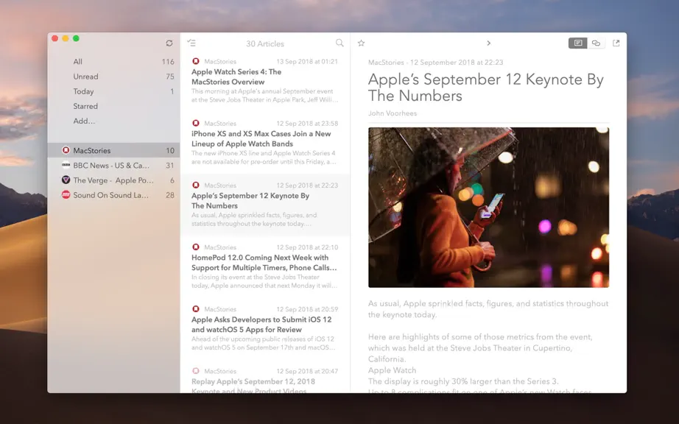Mark all as read checklist icon
This screenshot has width=679, height=424.
click(191, 43)
